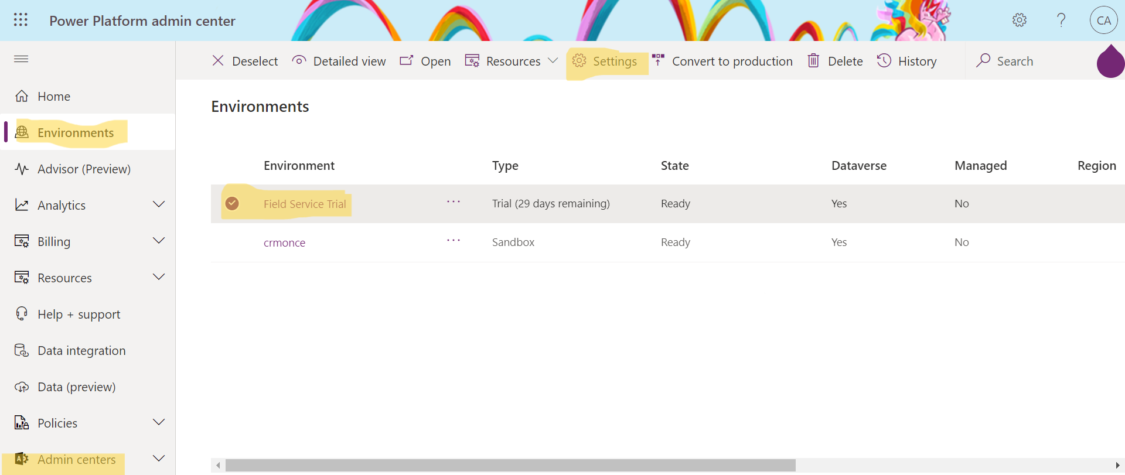
Task: Click the Dataverse column header
Action: 858,166
